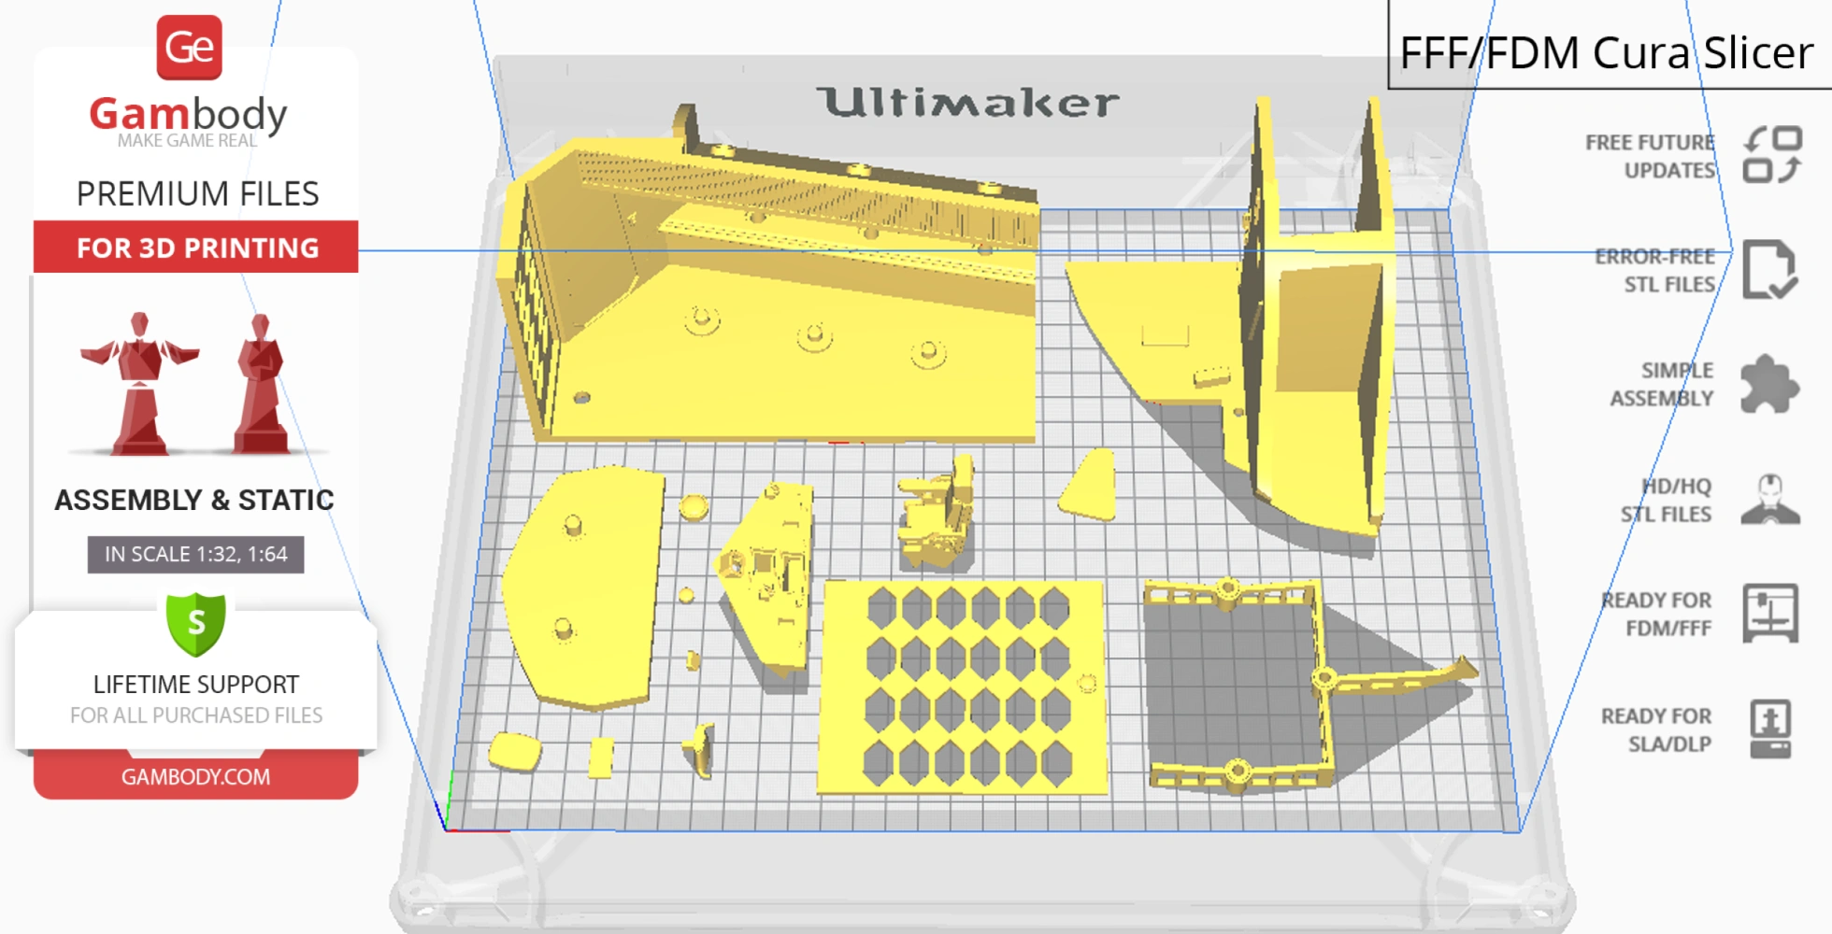Enable the IN SCALE 1:32, 1:64 badge
The height and width of the screenshot is (934, 1832).
(194, 554)
